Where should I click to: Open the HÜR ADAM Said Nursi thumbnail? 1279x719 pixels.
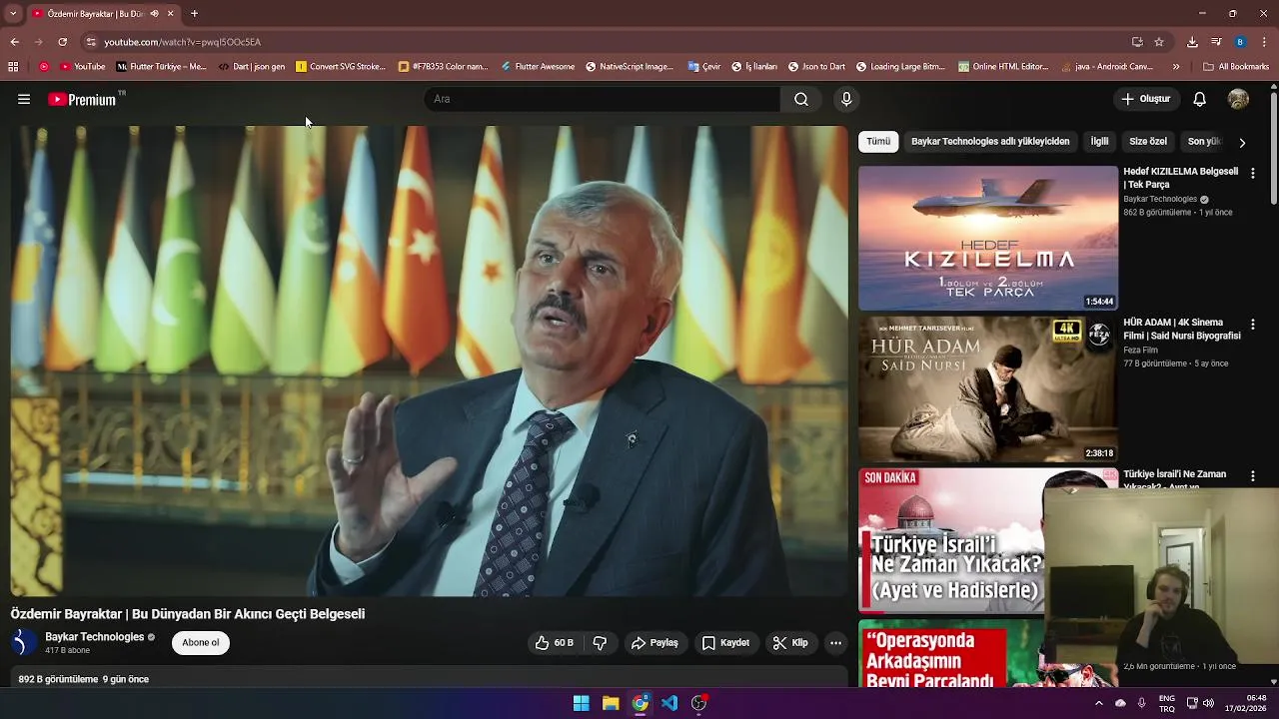click(x=988, y=389)
